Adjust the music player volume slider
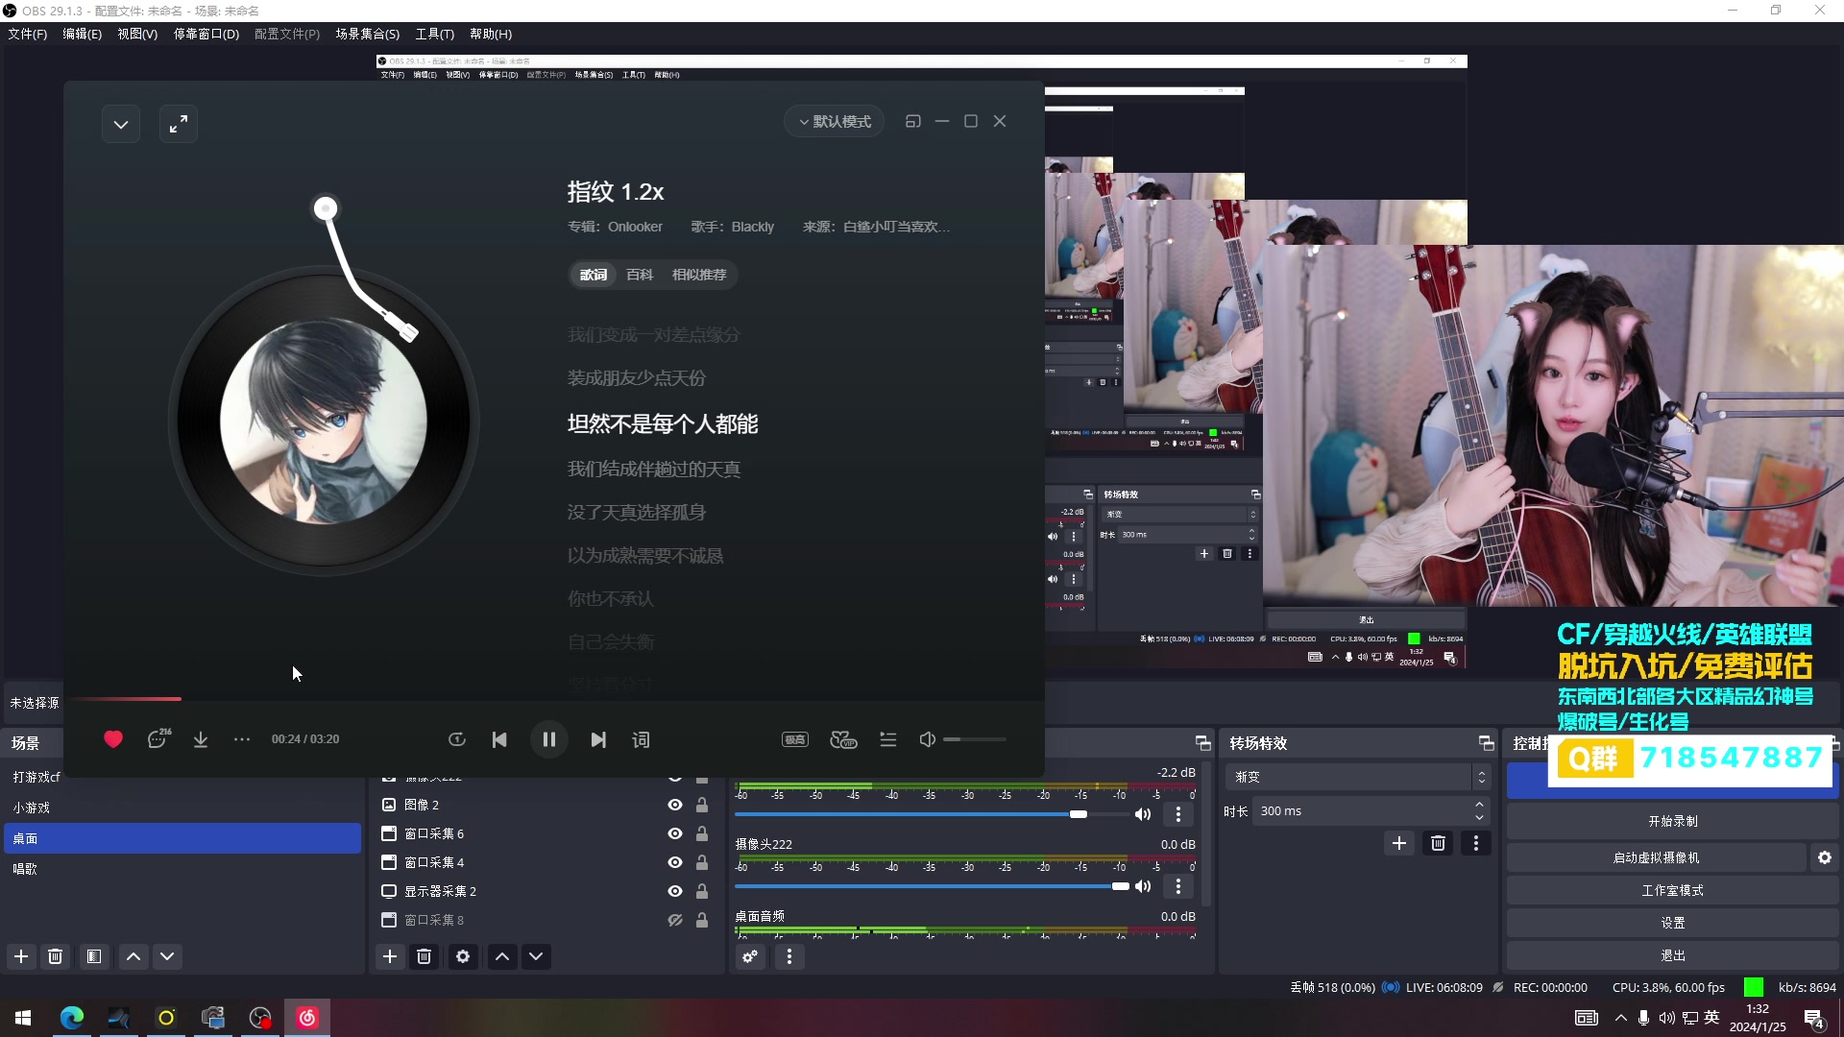The width and height of the screenshot is (1844, 1037). tap(975, 739)
